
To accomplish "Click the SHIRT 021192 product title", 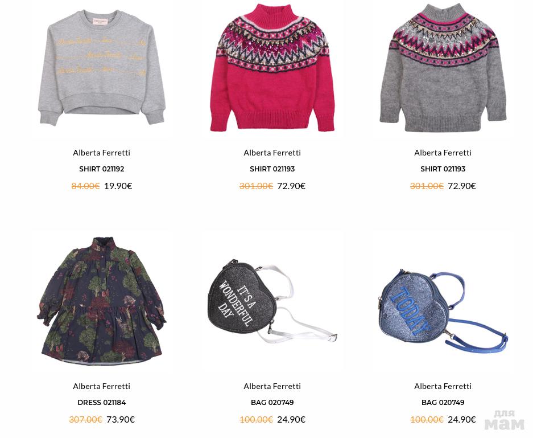I will 102,169.
